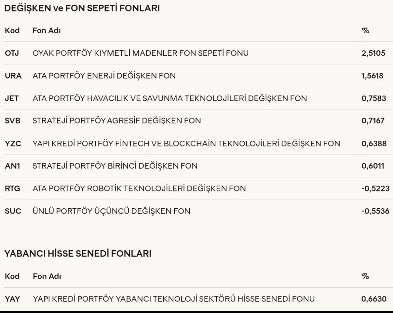Click ATA PORTFÖY ENERJİ DEĞİŞKEN FON
Screen dimensions: 393x313
point(104,76)
